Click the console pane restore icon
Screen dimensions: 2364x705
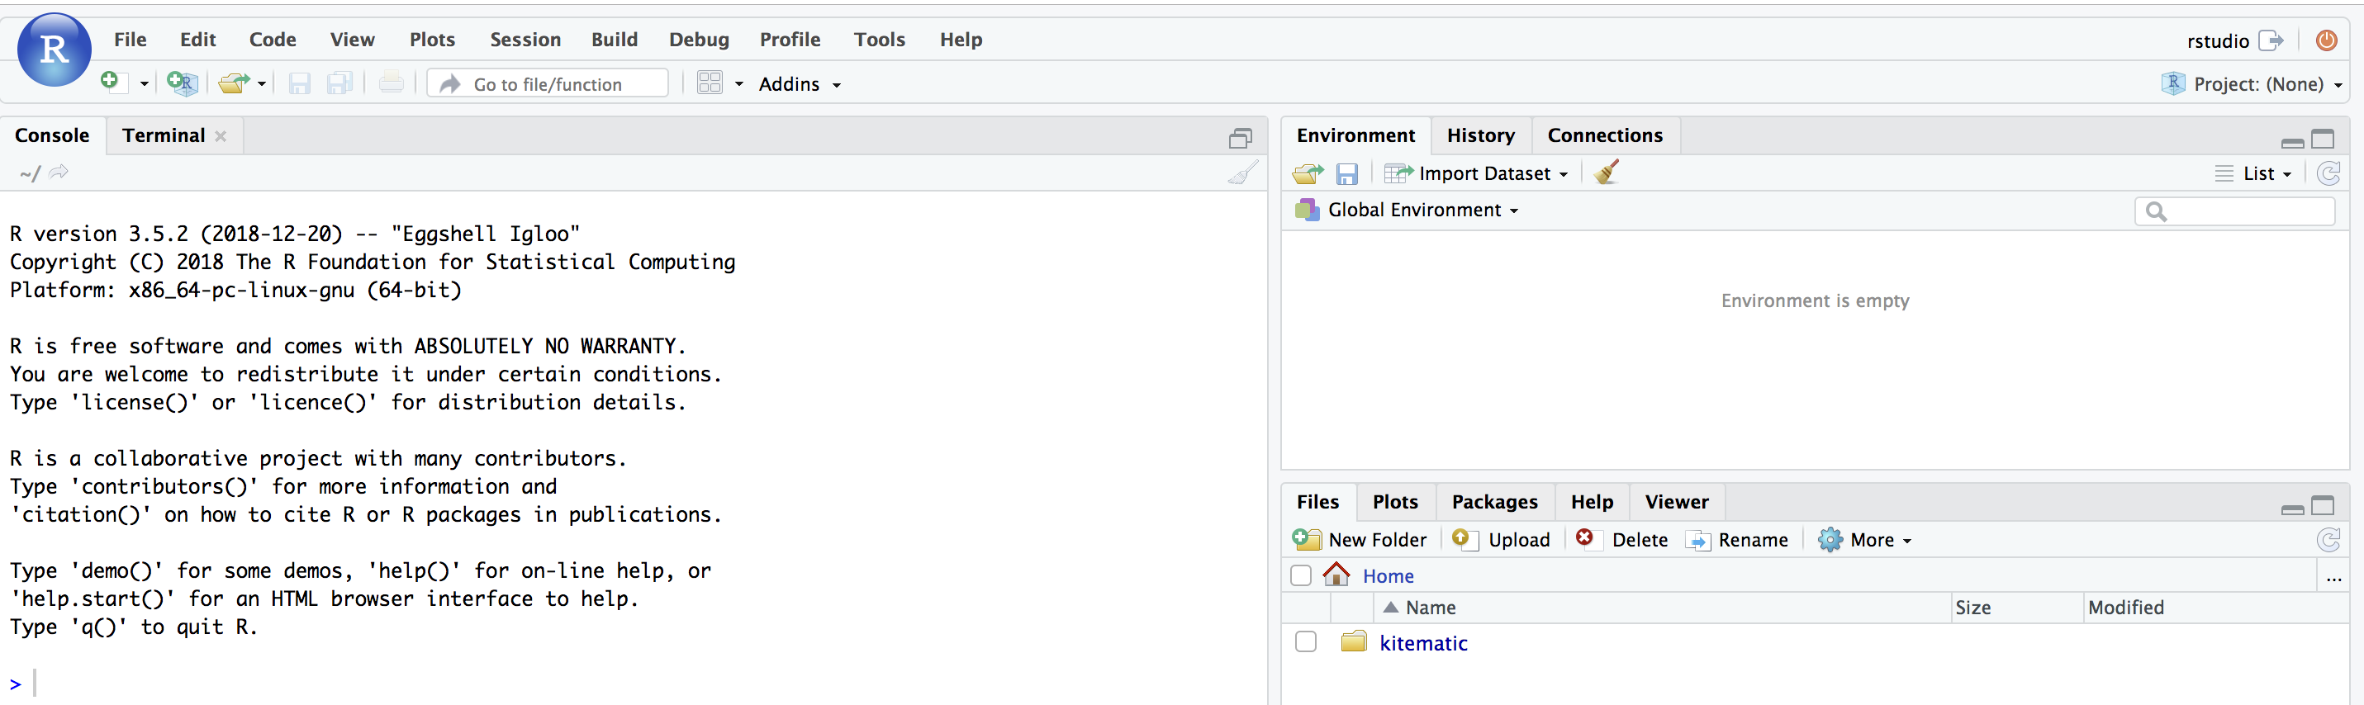tap(1241, 138)
